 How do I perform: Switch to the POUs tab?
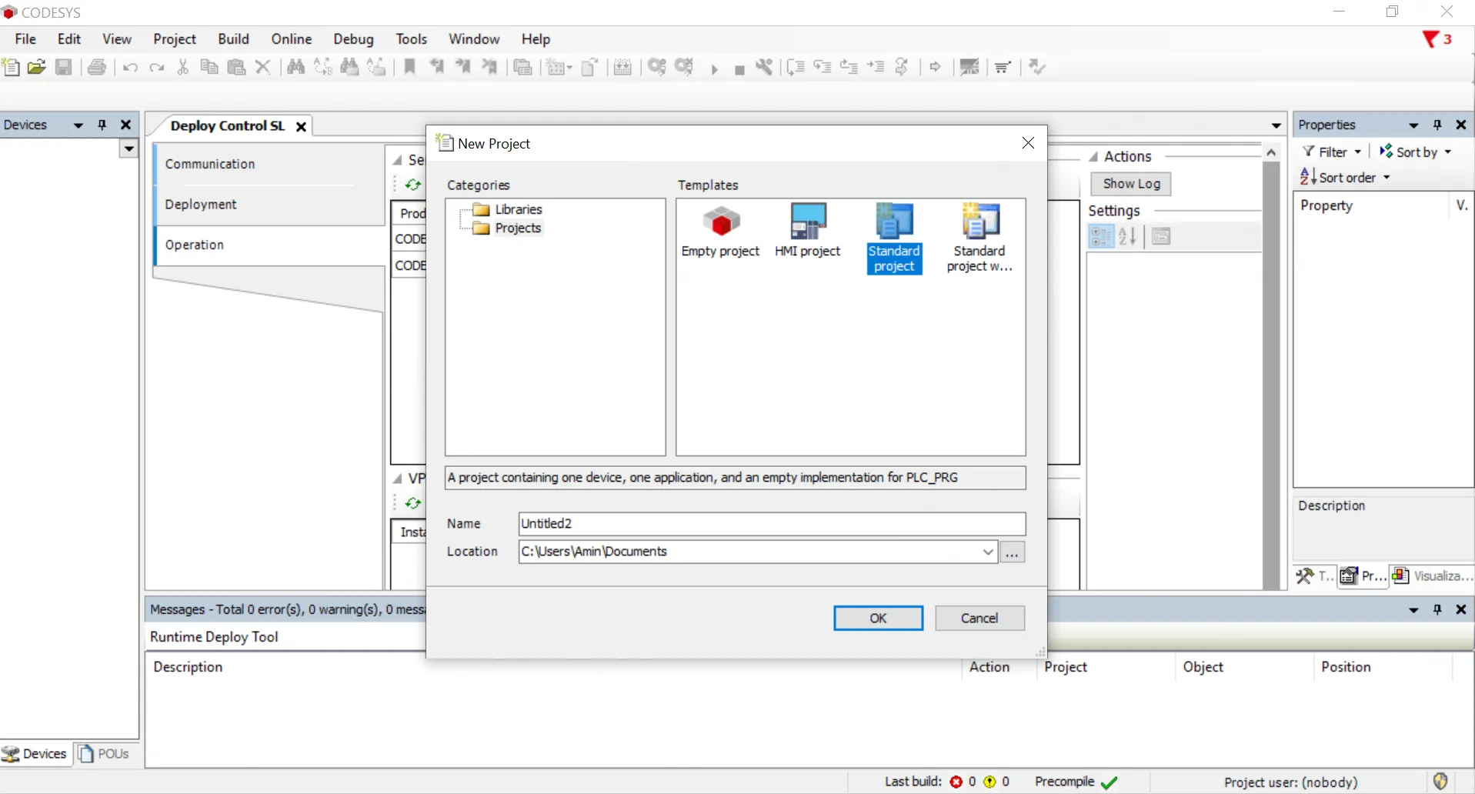[x=105, y=753]
